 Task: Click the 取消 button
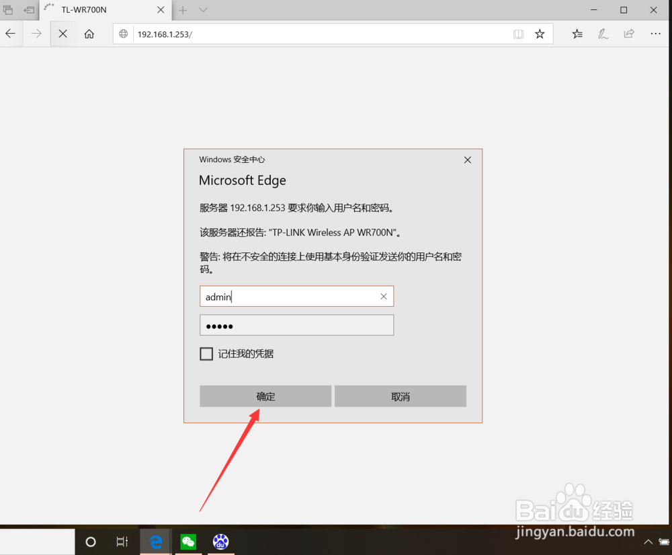(x=401, y=396)
